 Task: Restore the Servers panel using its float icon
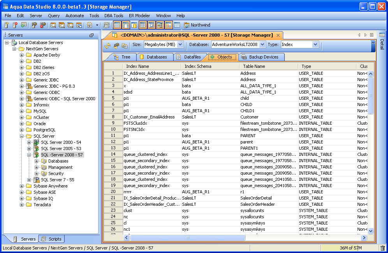click(92, 35)
